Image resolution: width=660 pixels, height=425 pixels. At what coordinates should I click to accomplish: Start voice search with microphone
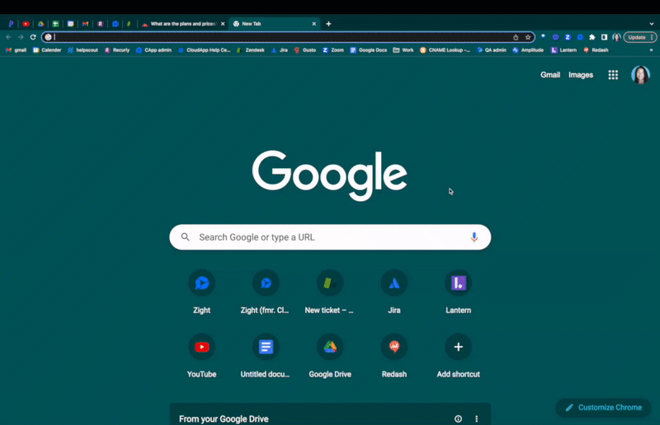(x=474, y=237)
